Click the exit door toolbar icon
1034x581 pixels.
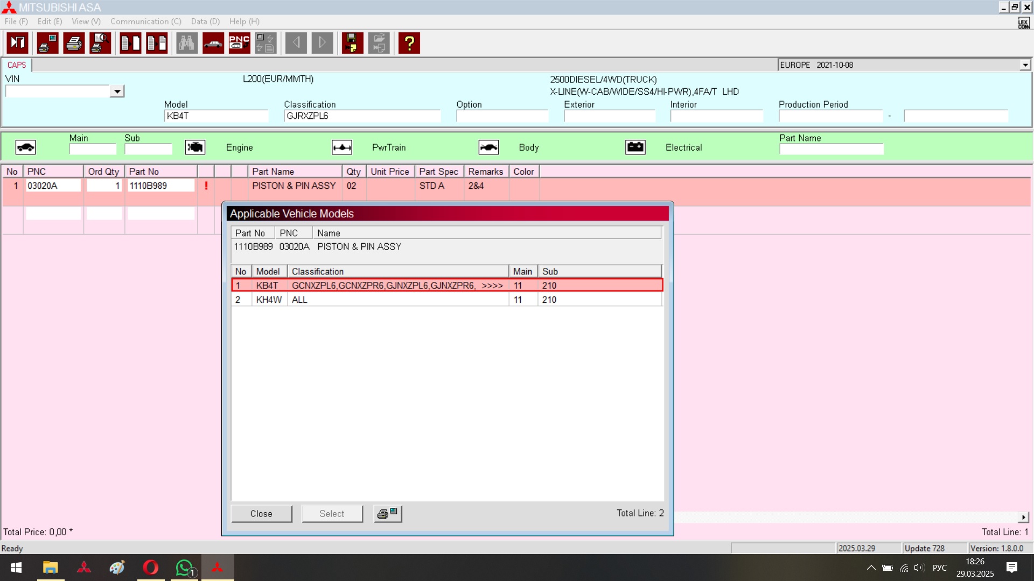tap(17, 43)
